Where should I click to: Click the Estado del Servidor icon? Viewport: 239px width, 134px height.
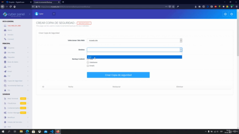pos(5,122)
